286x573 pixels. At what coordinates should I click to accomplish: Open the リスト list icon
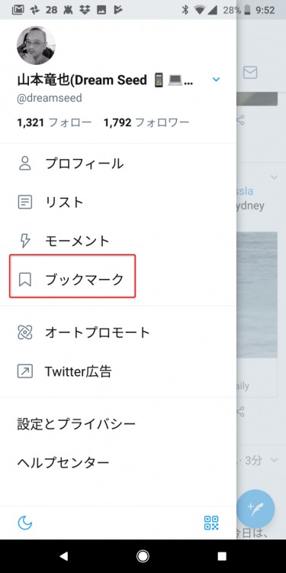click(25, 202)
